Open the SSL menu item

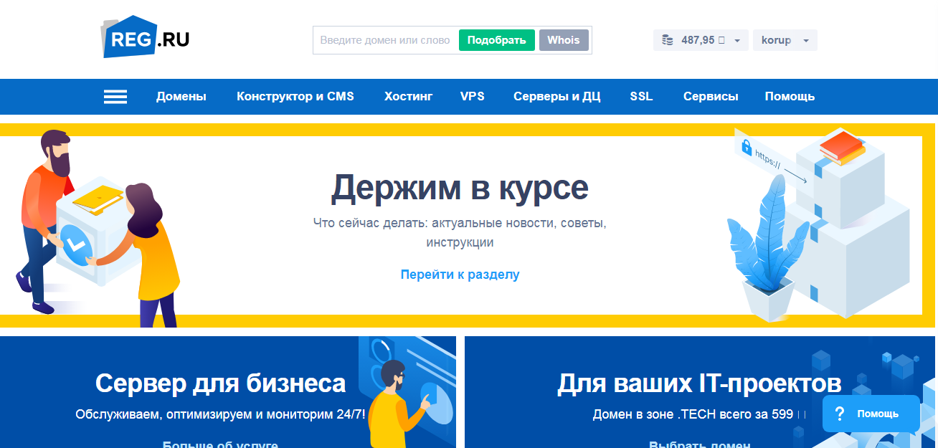[641, 97]
